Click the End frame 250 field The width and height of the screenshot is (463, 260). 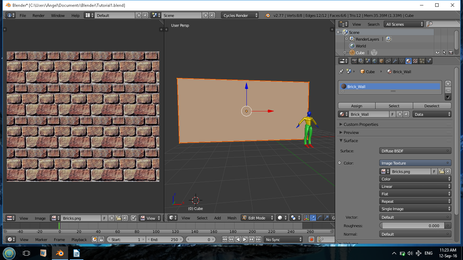164,239
